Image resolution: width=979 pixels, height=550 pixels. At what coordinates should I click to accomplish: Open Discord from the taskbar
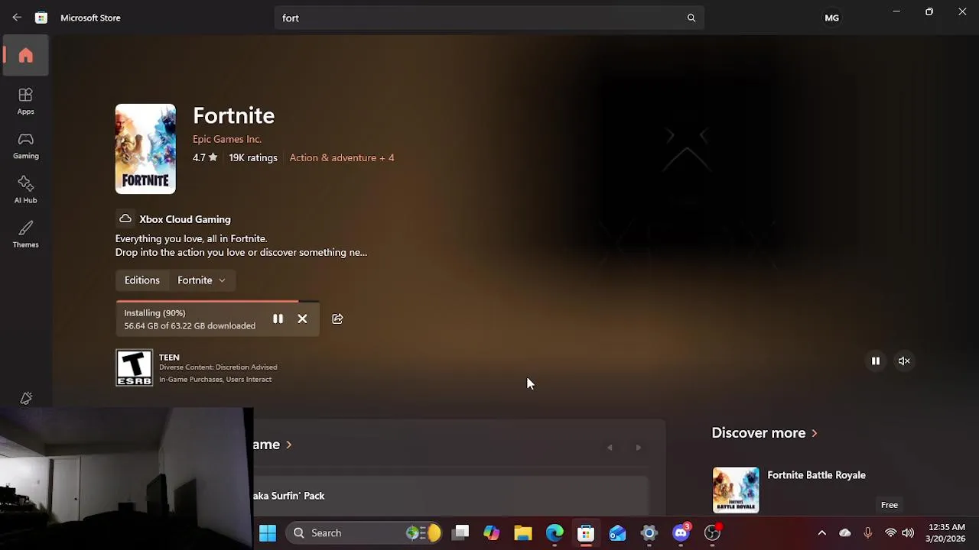(x=681, y=532)
